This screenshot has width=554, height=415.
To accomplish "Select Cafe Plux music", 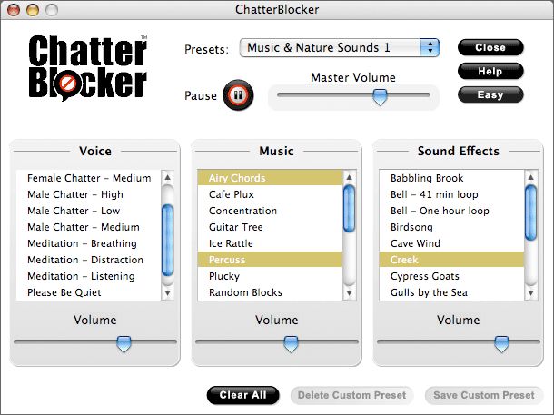I will pos(270,194).
